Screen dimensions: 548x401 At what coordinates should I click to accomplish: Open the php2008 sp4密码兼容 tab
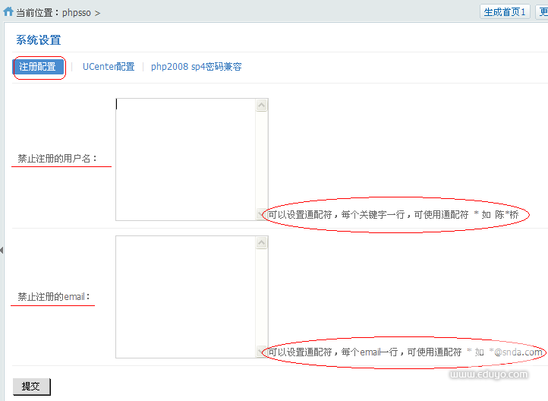196,67
